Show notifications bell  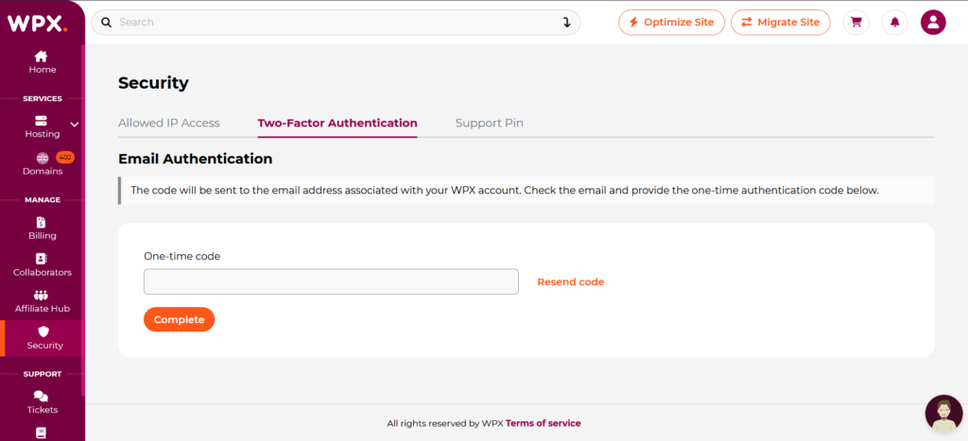point(894,22)
